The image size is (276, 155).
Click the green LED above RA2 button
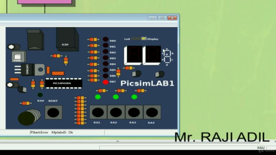(x=116, y=97)
